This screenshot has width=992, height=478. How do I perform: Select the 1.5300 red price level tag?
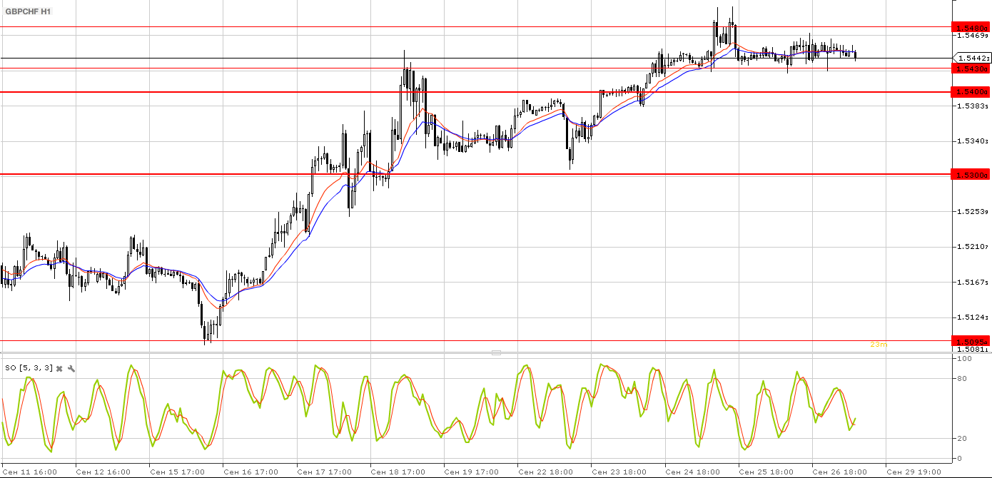tap(971, 174)
